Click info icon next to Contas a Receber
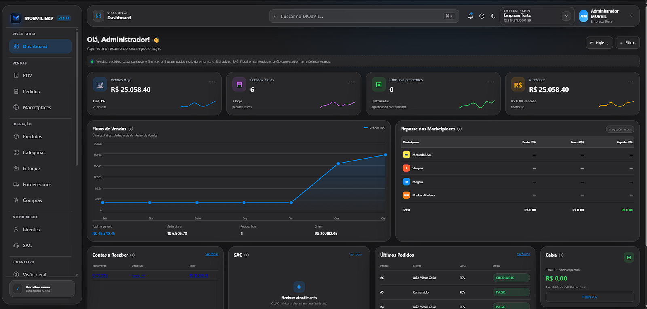The width and height of the screenshot is (647, 309). (x=132, y=255)
